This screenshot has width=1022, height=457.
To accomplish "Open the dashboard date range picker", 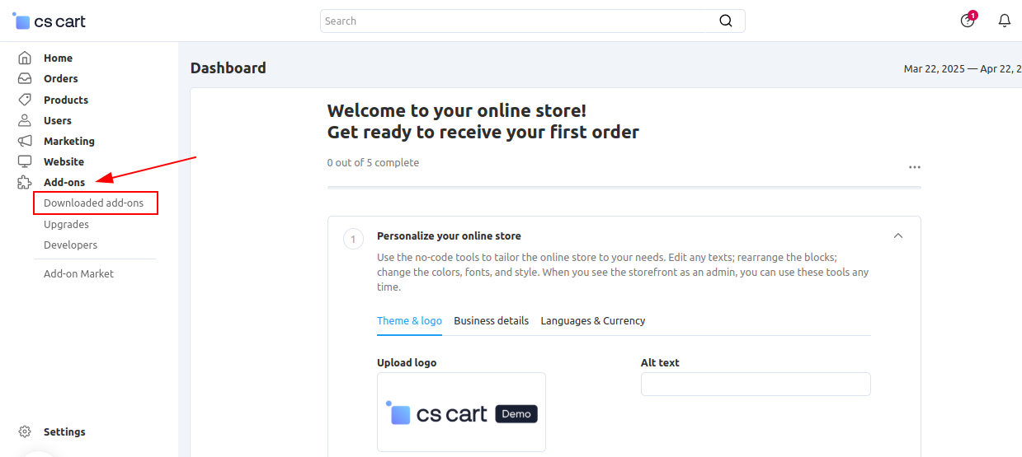I will coord(962,69).
